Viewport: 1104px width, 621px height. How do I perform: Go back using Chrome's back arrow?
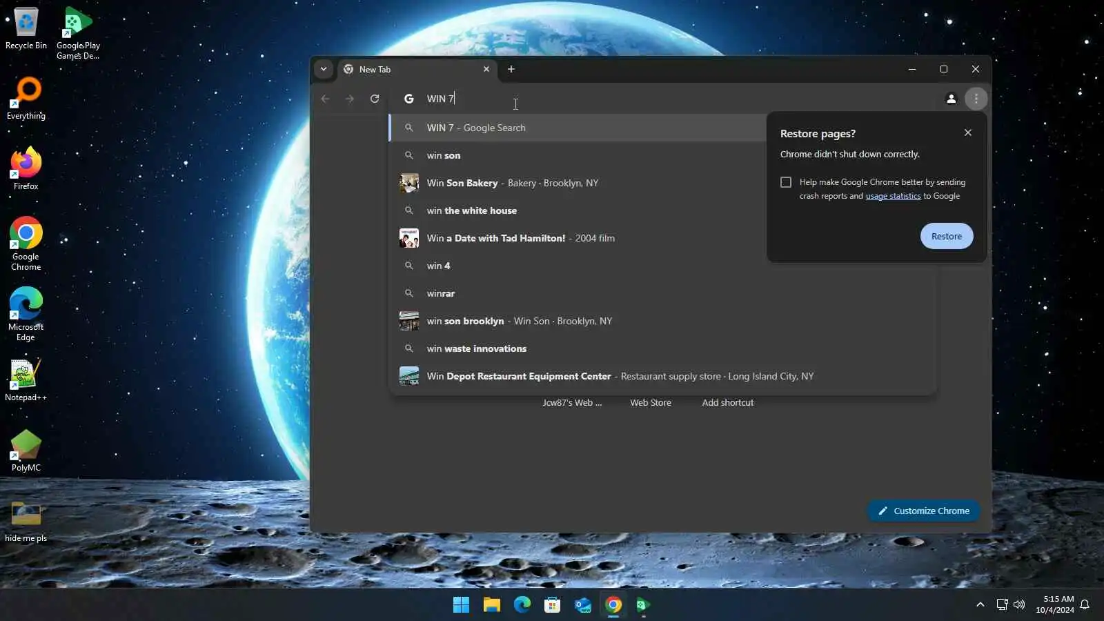click(325, 99)
